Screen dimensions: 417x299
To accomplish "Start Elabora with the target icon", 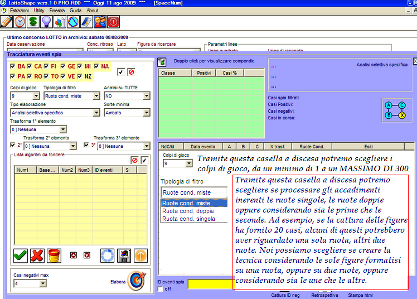I will [x=137, y=281].
